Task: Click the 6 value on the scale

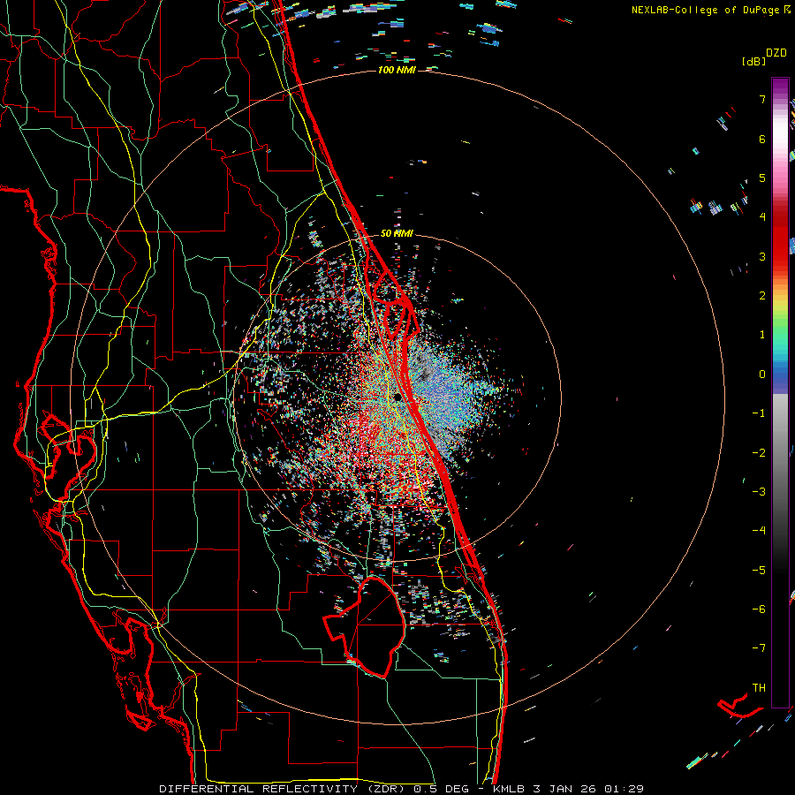Action: click(x=762, y=139)
